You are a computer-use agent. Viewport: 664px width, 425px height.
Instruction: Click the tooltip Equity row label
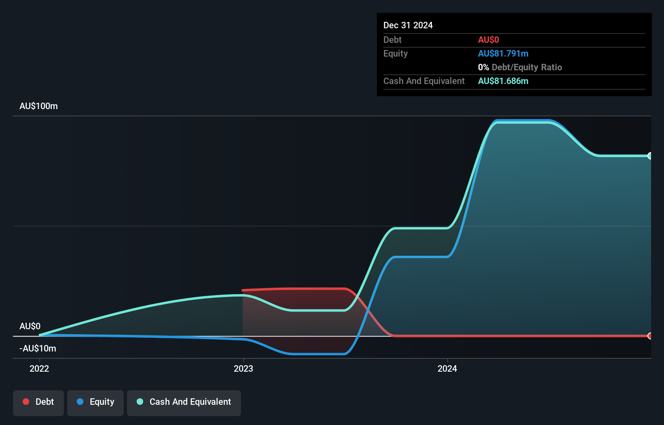[x=395, y=53]
